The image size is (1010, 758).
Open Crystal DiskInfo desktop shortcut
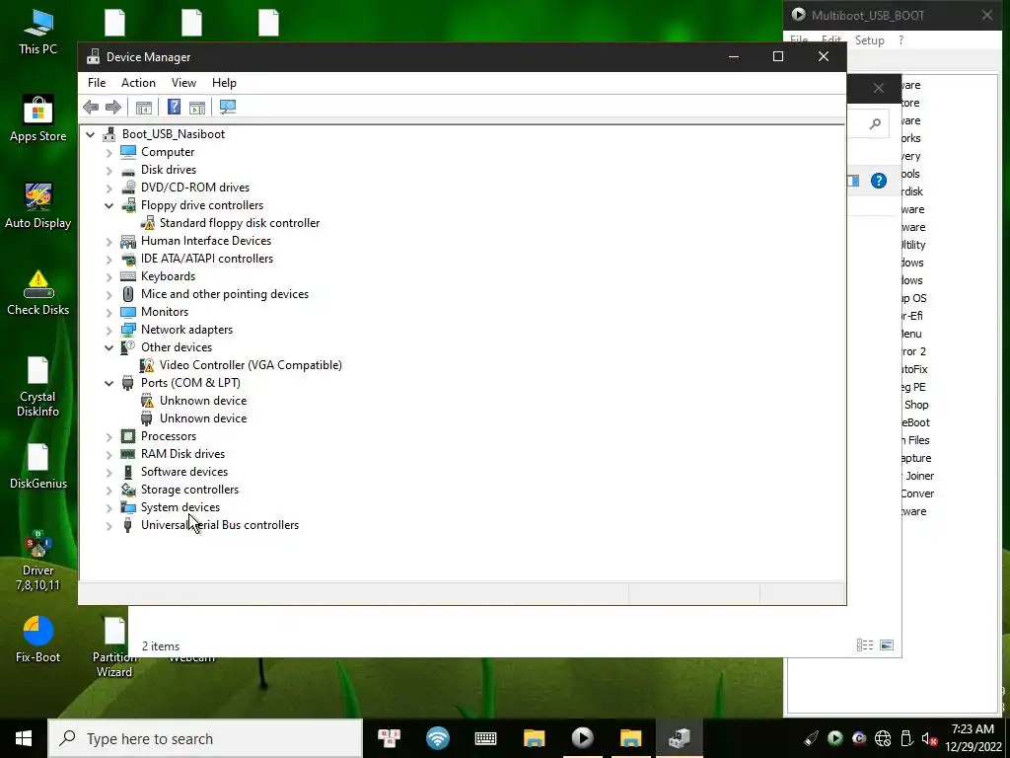click(x=38, y=387)
